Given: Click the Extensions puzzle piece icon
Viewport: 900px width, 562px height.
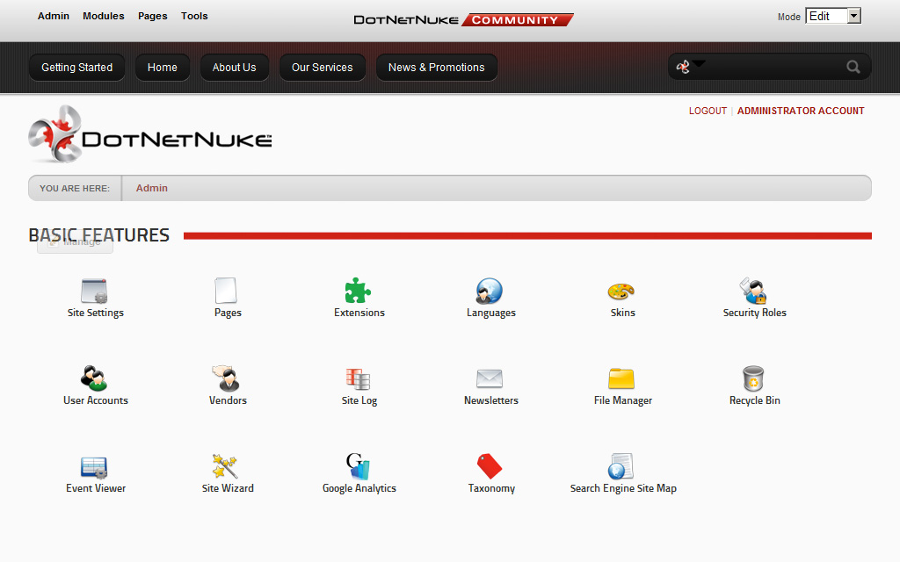Looking at the screenshot, I should coord(359,292).
